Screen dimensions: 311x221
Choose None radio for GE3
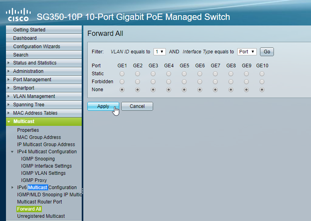click(x=153, y=90)
